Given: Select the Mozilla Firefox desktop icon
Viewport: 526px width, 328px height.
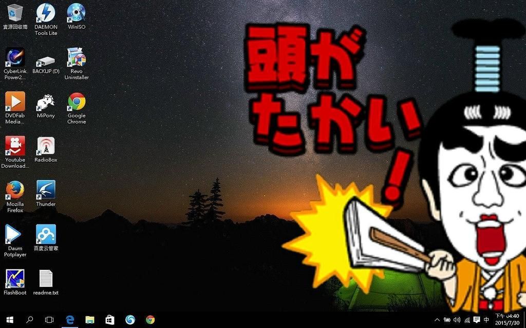Looking at the screenshot, I should click(15, 196).
